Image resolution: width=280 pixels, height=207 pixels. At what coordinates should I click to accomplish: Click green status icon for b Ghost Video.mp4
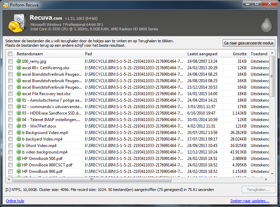click(x=19, y=146)
